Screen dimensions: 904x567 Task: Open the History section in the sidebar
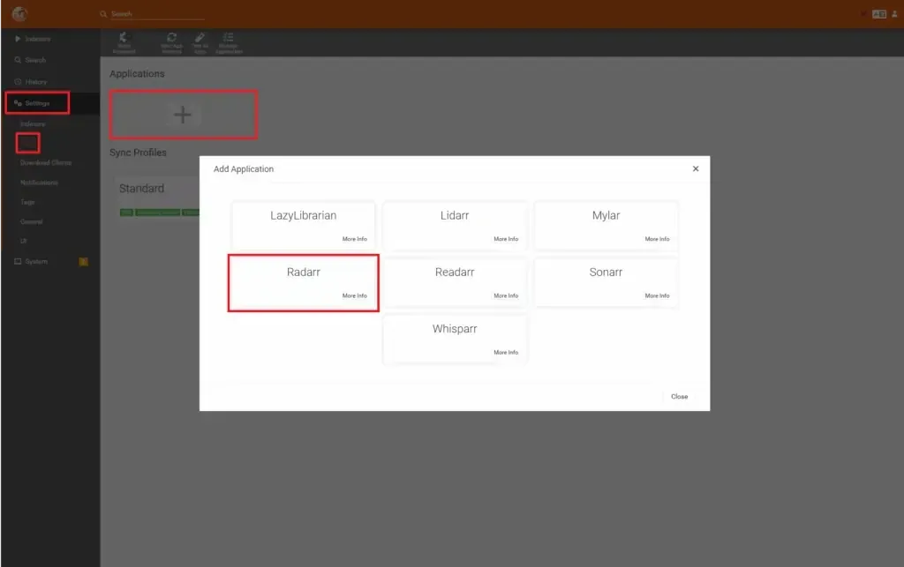tap(37, 81)
